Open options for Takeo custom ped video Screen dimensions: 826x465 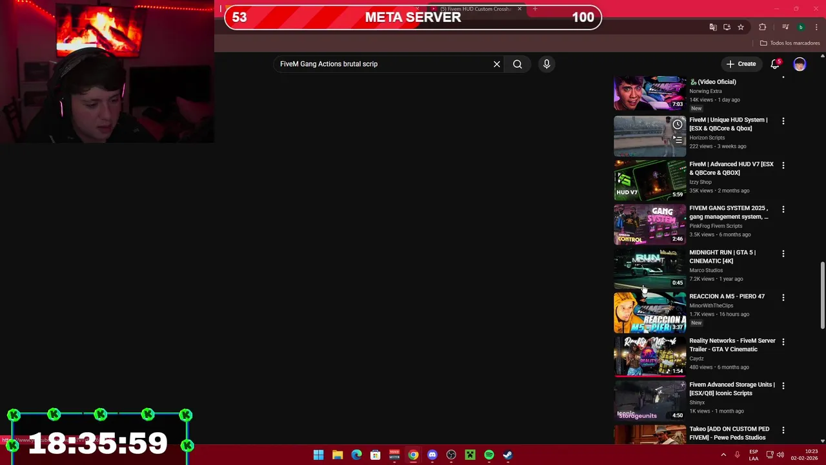coord(783,430)
